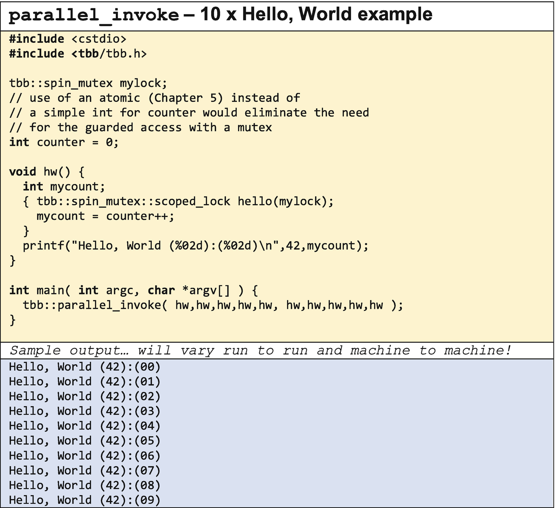Screen dimensions: 555x508
Task: Click output line "Hello, World (42):(05)"
Action: coord(85,441)
